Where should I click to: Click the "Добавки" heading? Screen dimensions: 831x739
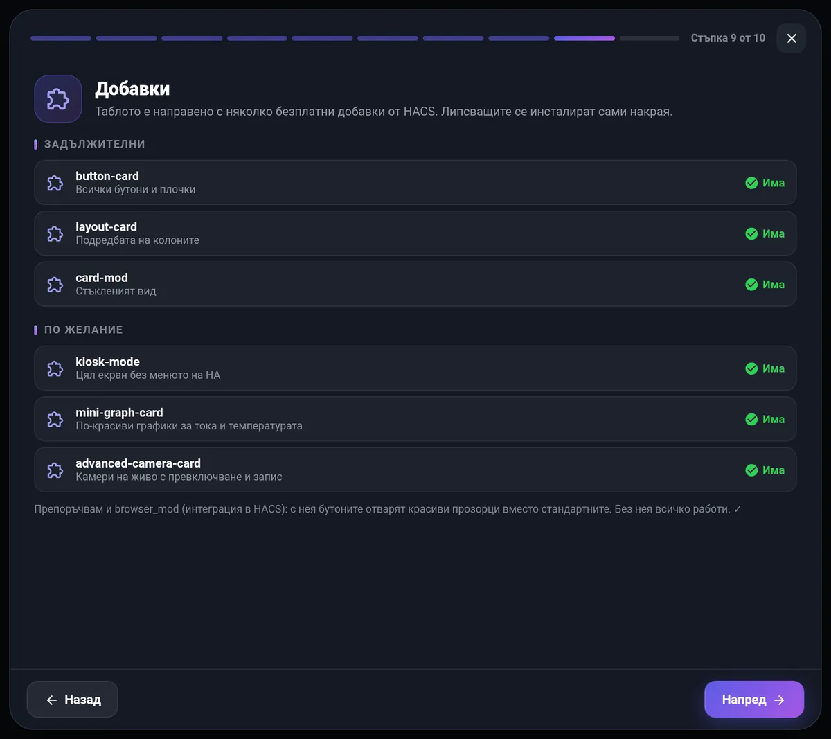132,89
